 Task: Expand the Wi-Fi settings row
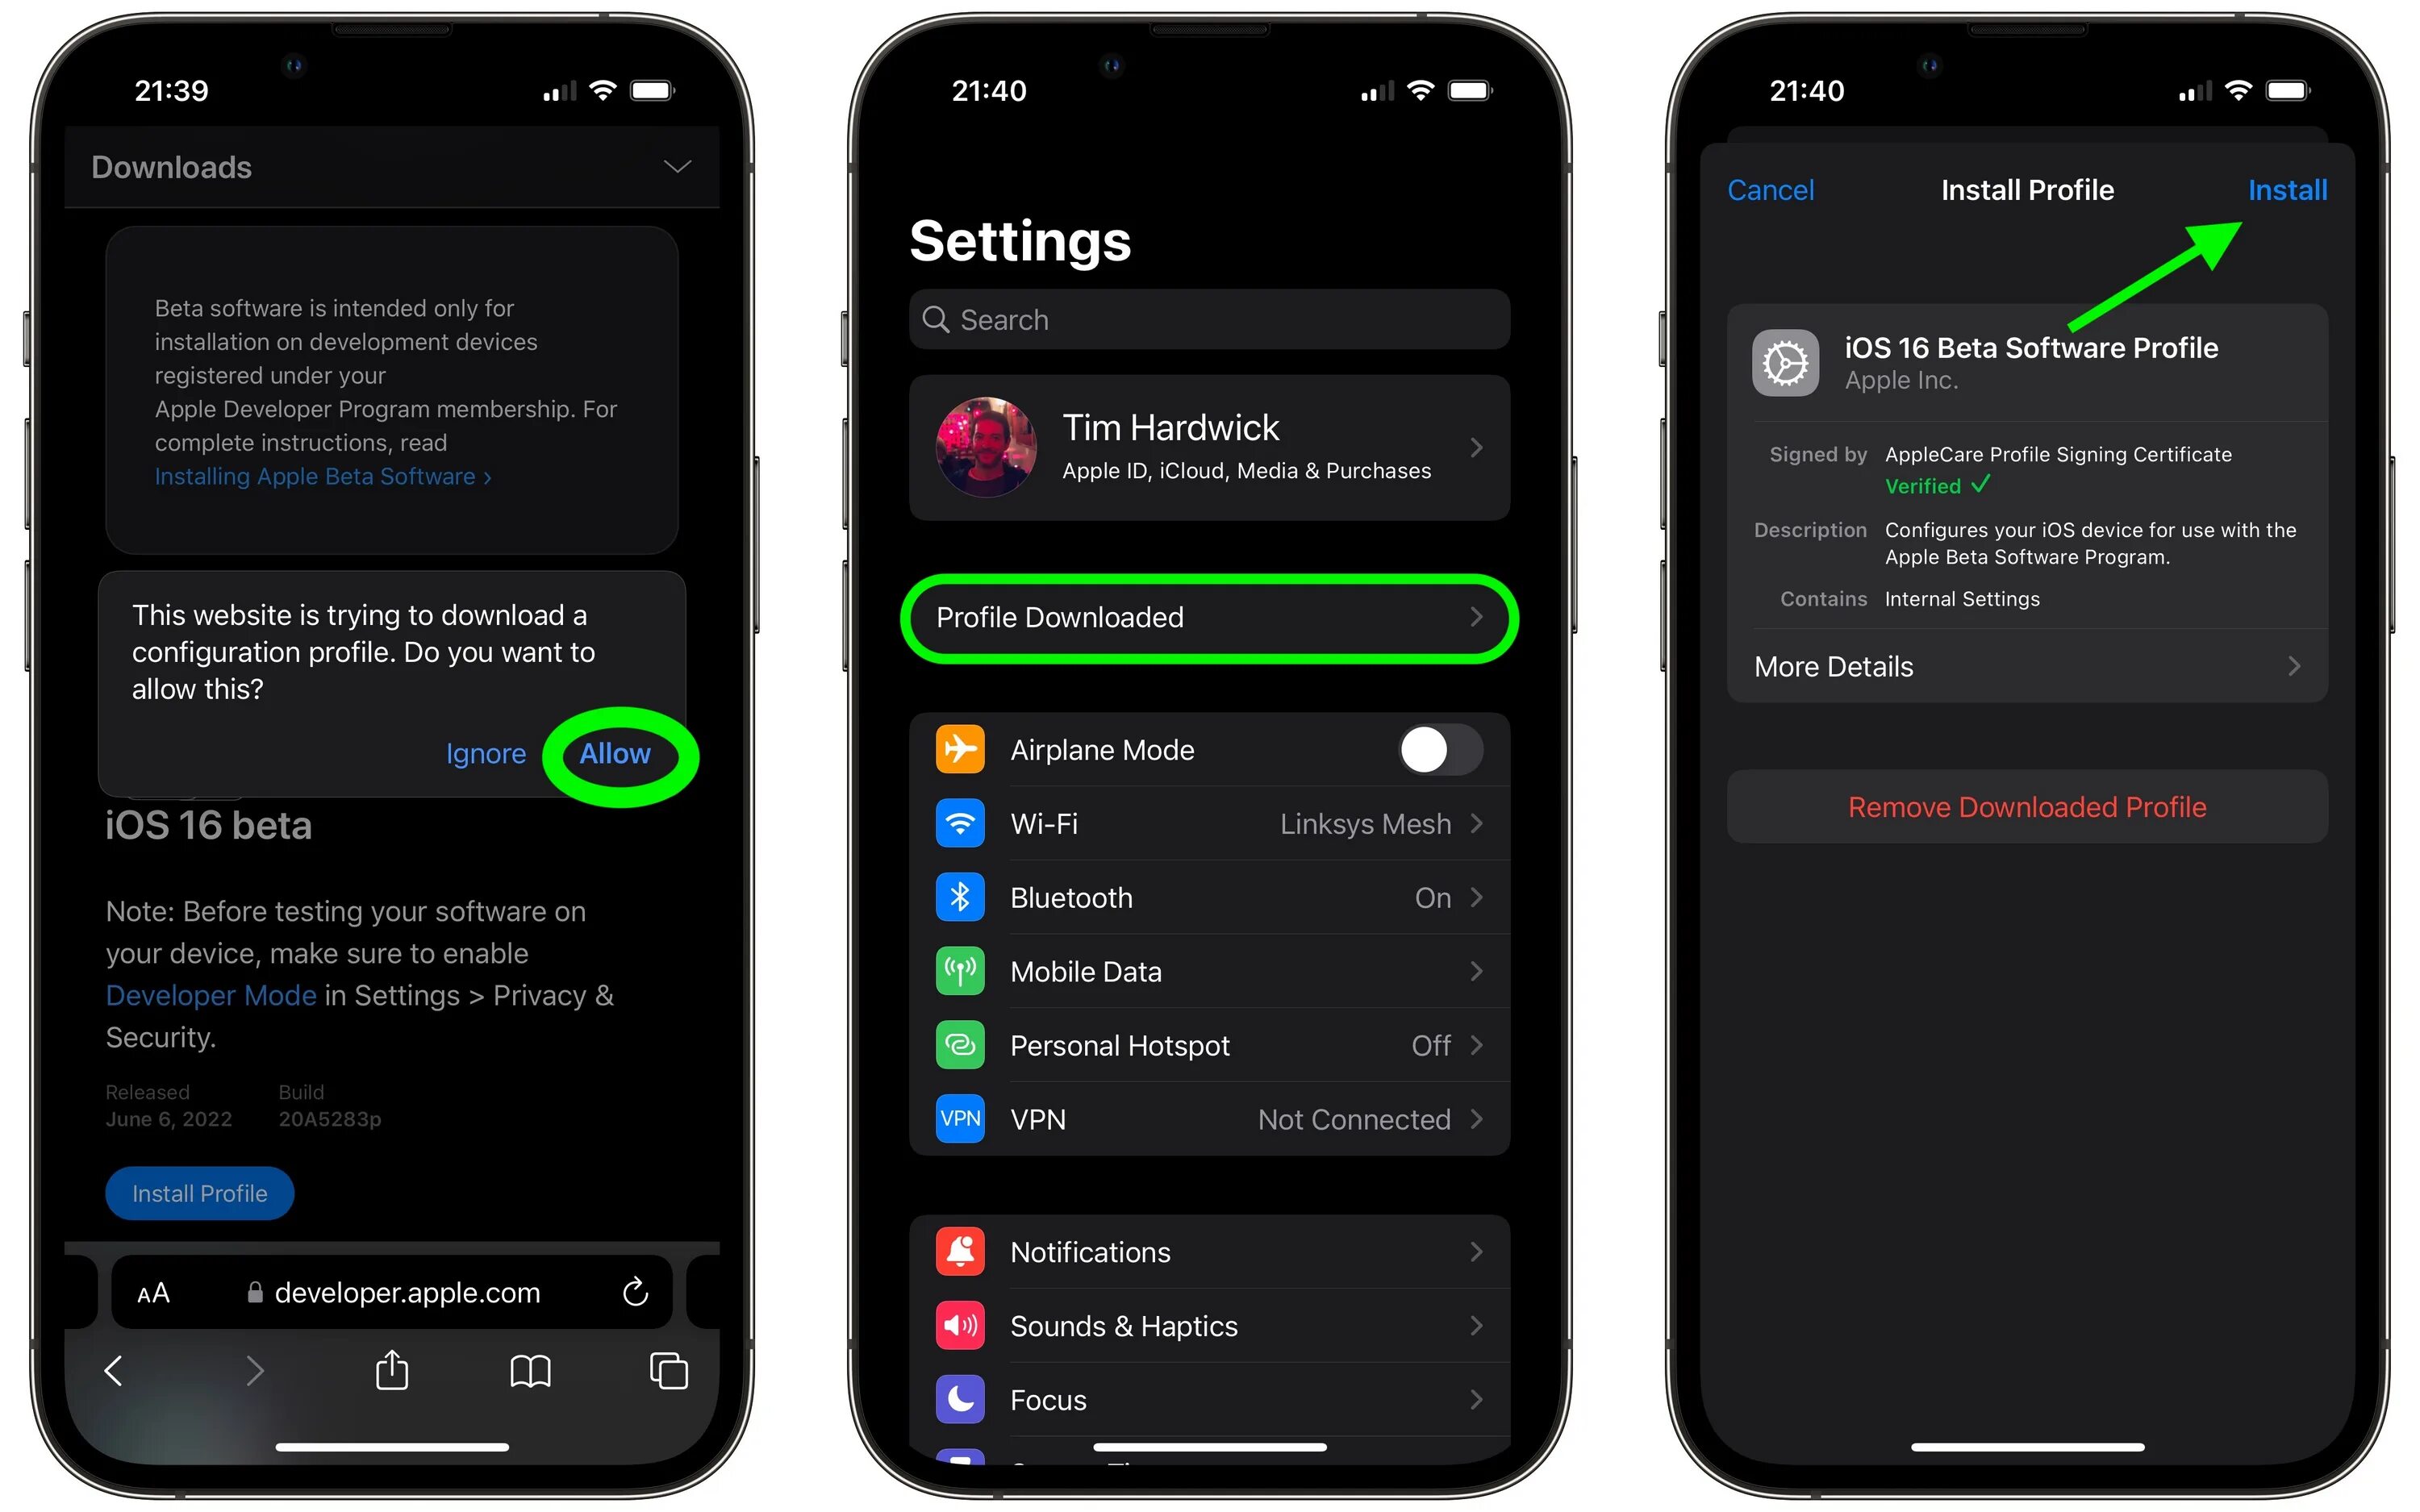point(1209,823)
